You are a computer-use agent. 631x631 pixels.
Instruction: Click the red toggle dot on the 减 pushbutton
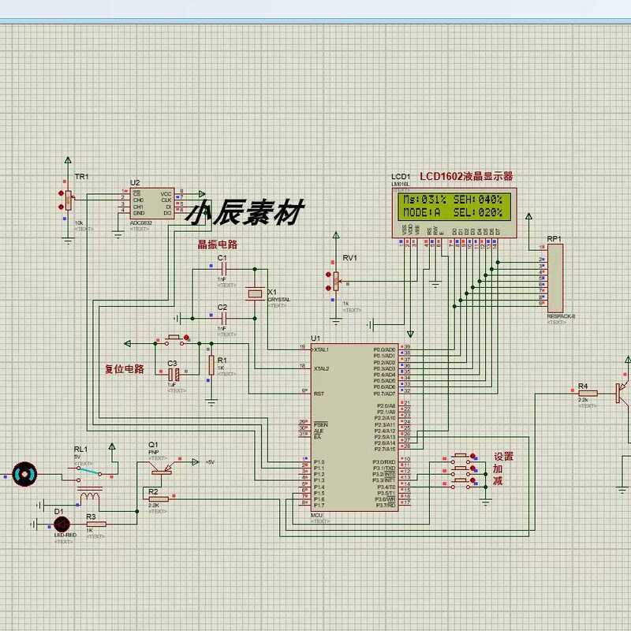click(472, 480)
